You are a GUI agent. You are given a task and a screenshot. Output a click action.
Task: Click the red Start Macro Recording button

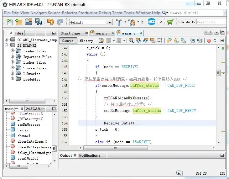point(209,41)
